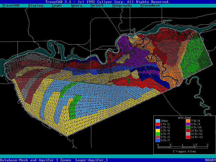
Task: Click the 'Layer-Aquifer_1' status bar text
Action: click(92, 160)
